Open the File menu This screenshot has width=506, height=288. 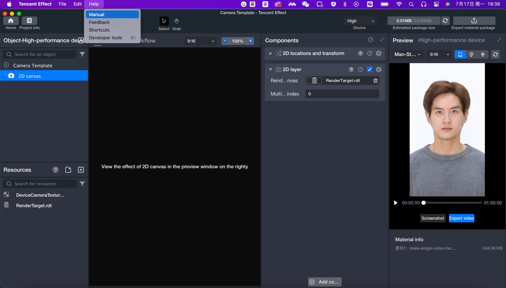tap(62, 4)
